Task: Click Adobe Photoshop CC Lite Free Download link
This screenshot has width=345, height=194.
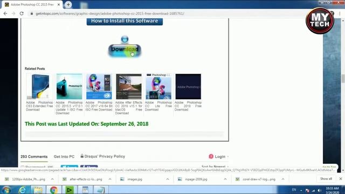Action: 158,106
